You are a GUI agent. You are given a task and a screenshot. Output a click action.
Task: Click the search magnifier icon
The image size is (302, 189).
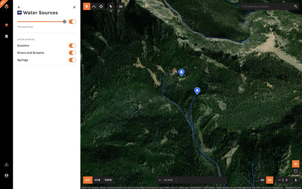pos(296,6)
